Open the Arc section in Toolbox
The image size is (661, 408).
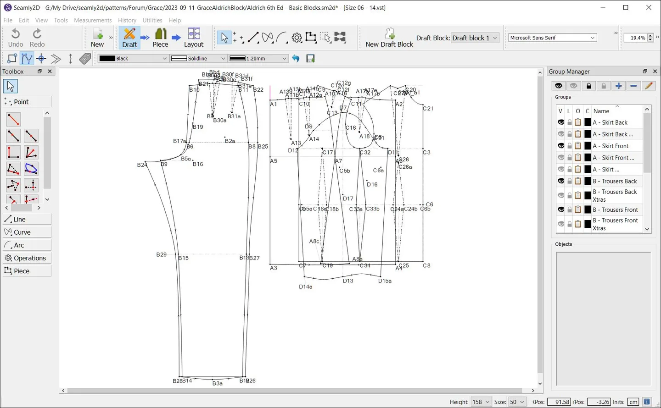27,245
